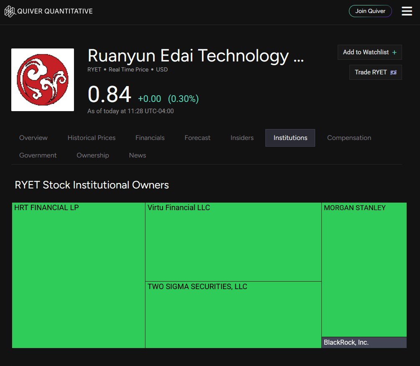Screen dimensions: 420x366
Task: Click the 0.84 stock price
Action: click(x=109, y=94)
